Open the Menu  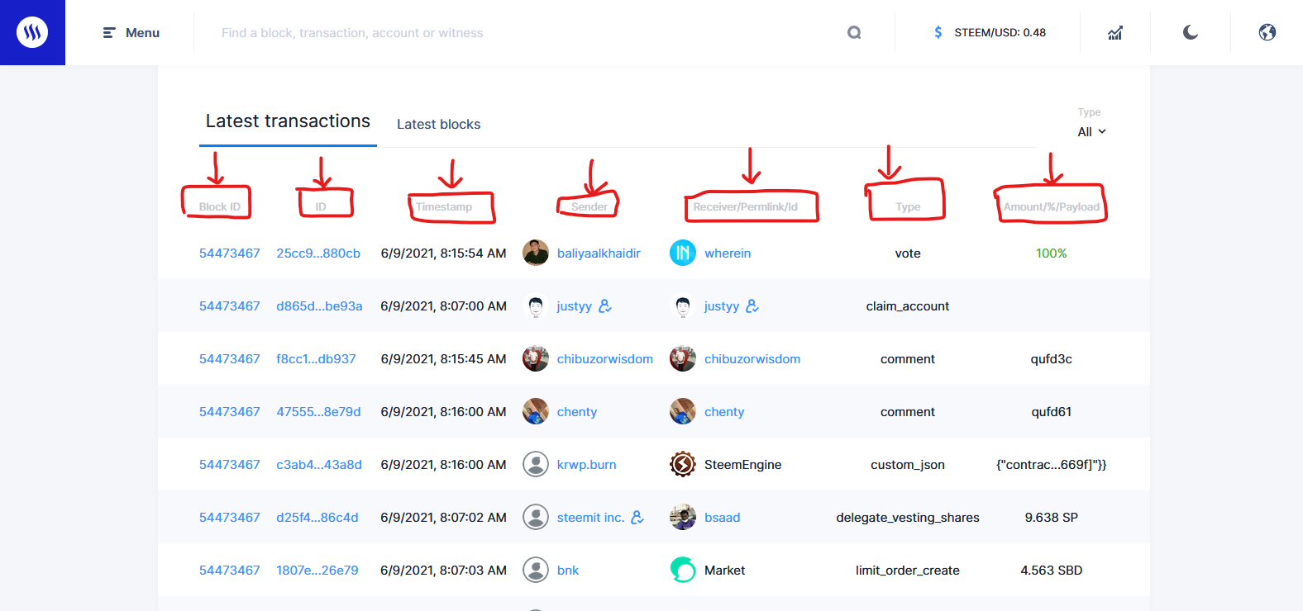131,33
